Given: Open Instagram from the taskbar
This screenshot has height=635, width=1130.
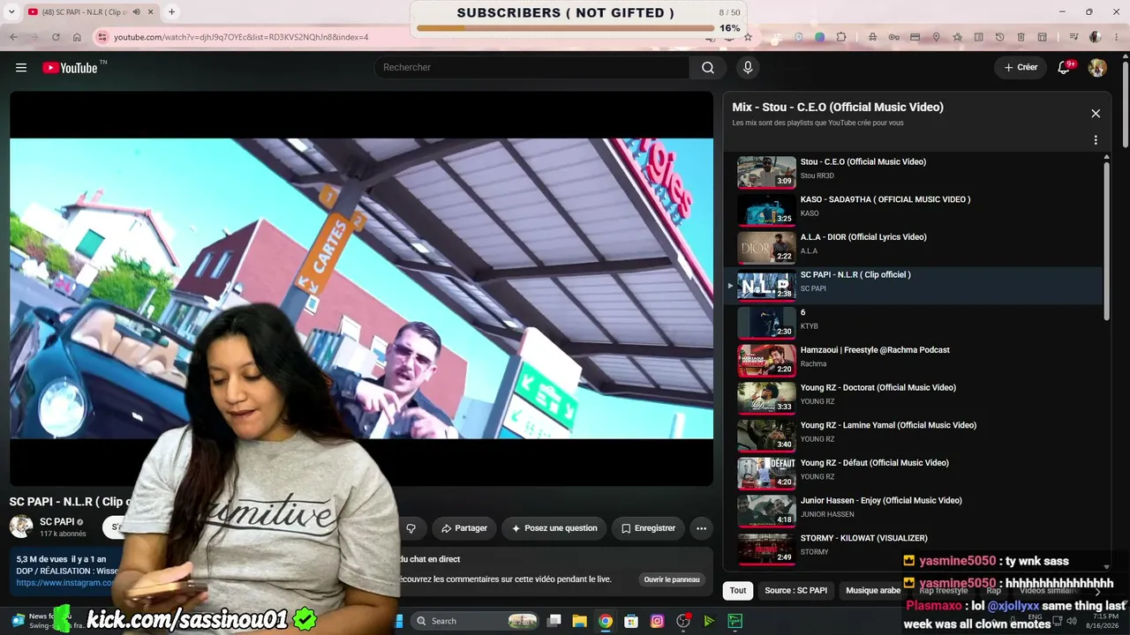Looking at the screenshot, I should point(657,621).
